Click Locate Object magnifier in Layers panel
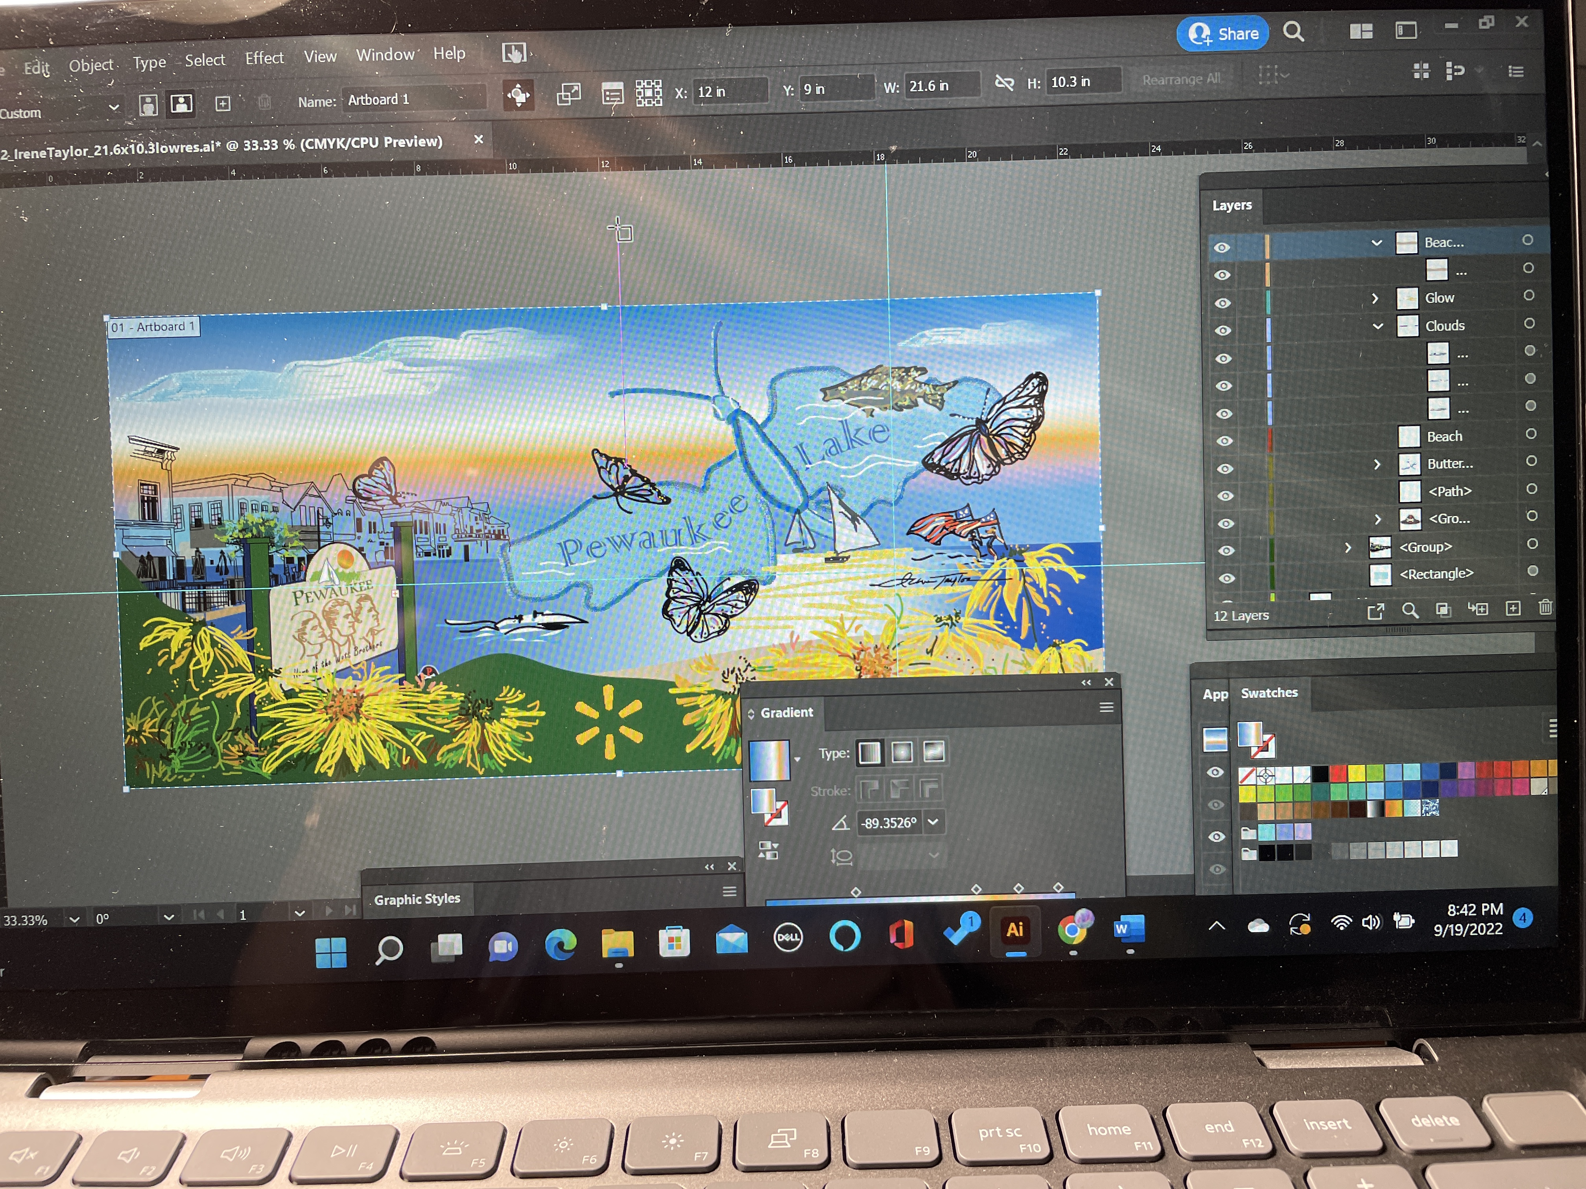The image size is (1586, 1189). tap(1410, 611)
